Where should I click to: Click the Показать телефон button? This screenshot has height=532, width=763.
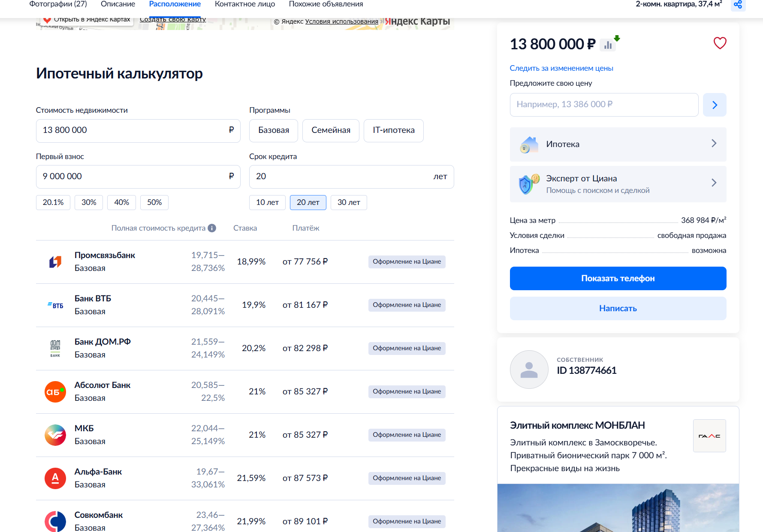618,278
